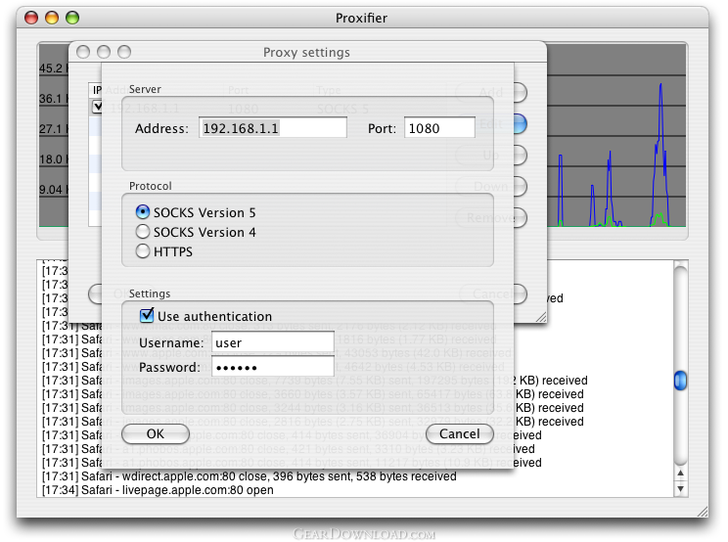Viewport: 728px width, 542px height.
Task: Click the Username input field
Action: pos(273,342)
